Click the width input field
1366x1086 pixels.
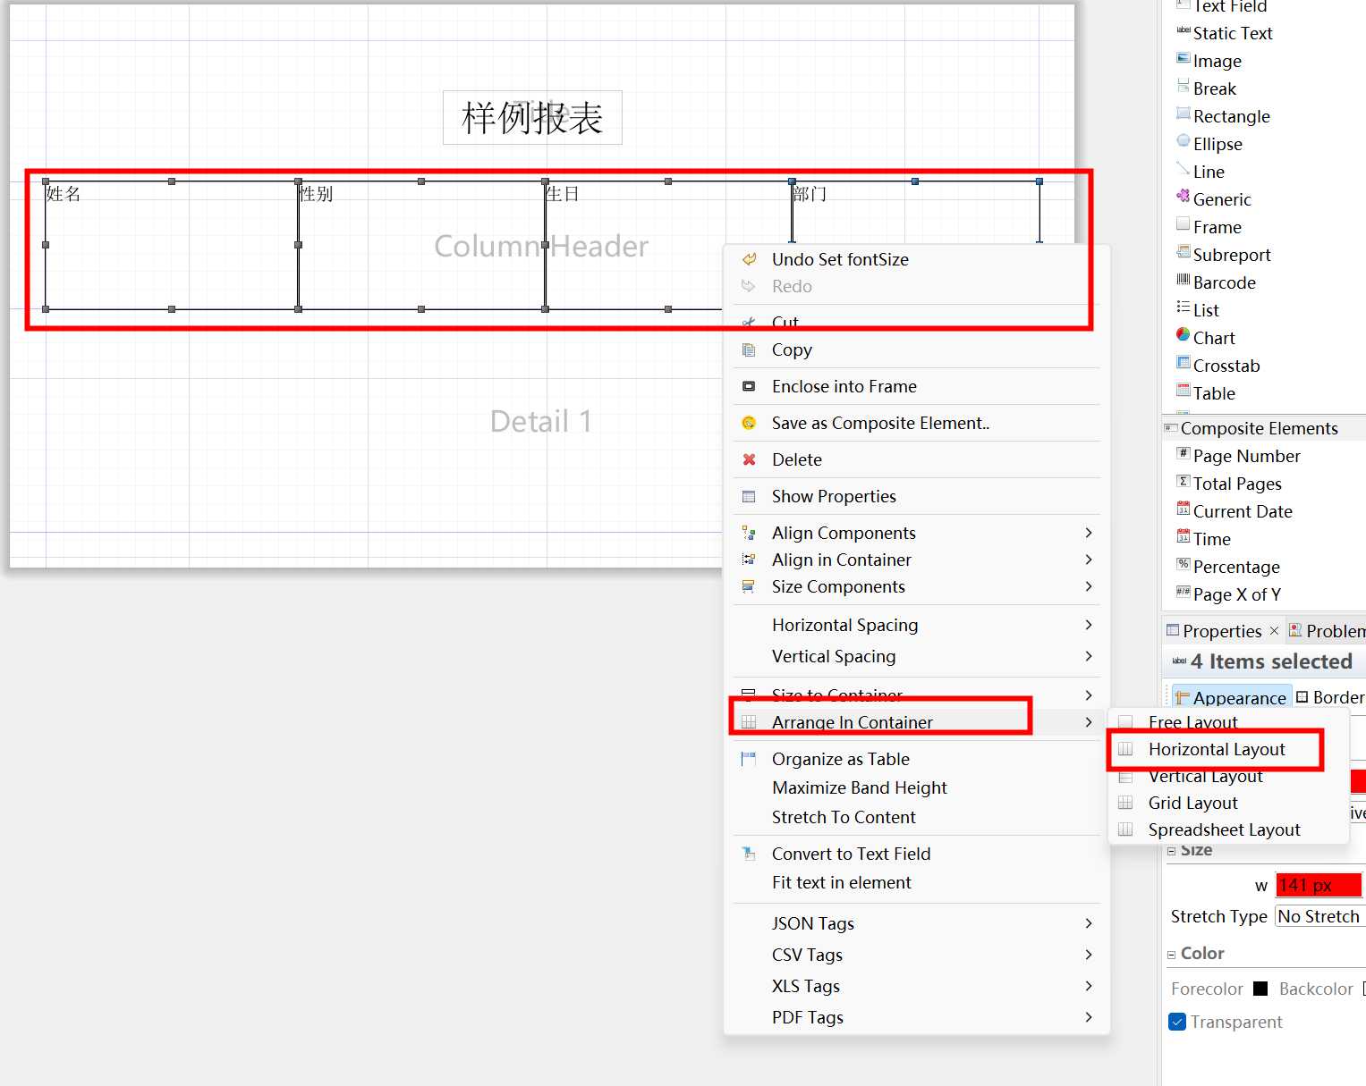pyautogui.click(x=1318, y=885)
